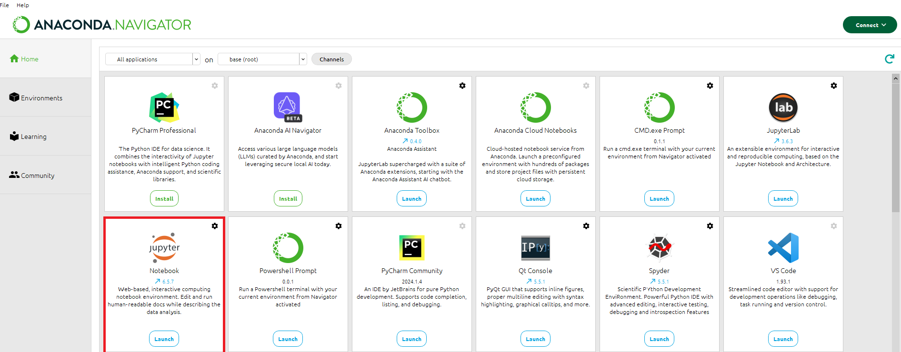Click the JupyterLab lab icon

point(783,108)
